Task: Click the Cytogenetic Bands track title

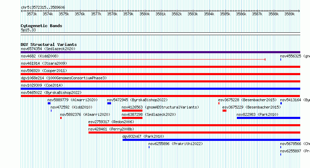Action: (41, 26)
